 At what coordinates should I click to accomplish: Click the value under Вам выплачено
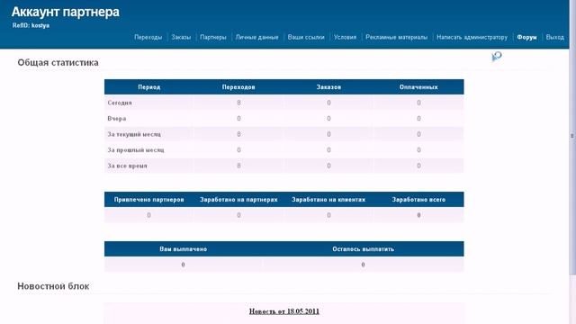point(183,265)
